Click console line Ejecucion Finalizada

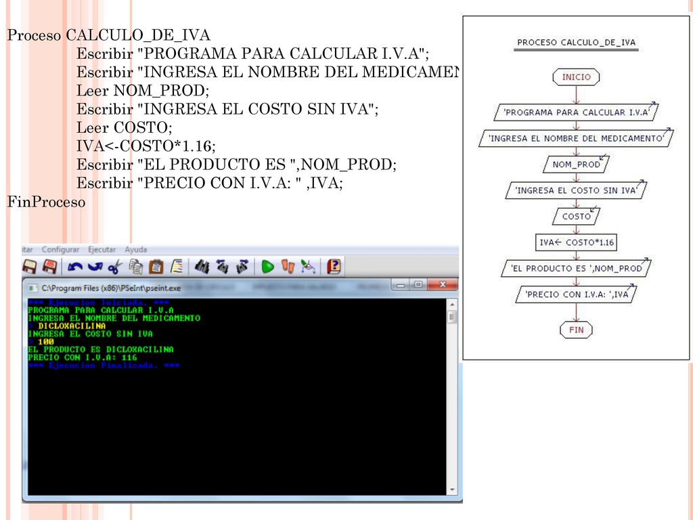[x=104, y=366]
